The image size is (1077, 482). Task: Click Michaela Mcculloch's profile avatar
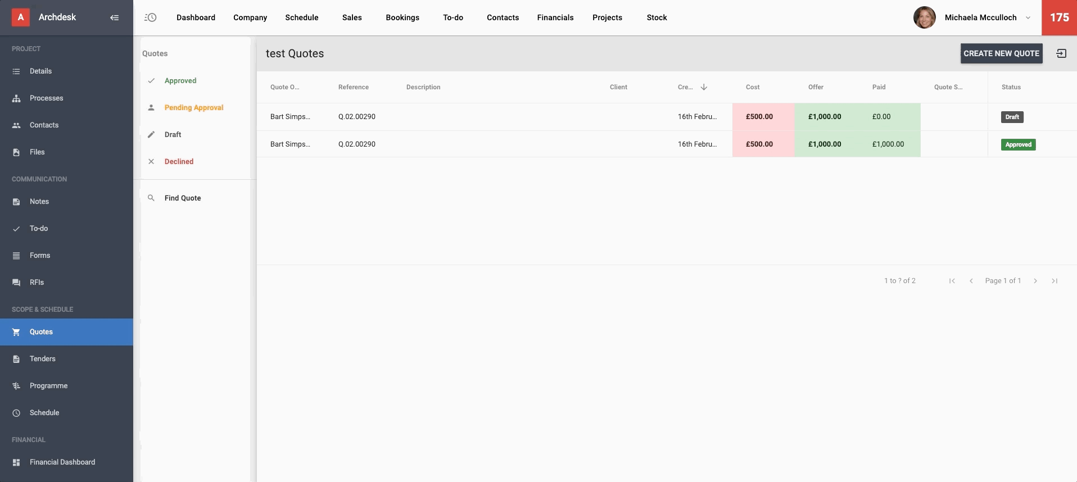click(924, 17)
